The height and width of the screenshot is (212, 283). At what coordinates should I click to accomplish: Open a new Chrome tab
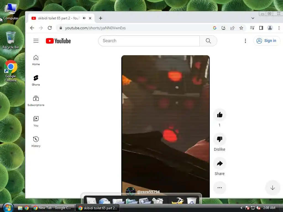[101, 18]
